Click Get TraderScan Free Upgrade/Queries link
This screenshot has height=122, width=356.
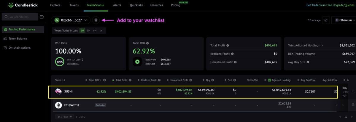tap(330, 5)
